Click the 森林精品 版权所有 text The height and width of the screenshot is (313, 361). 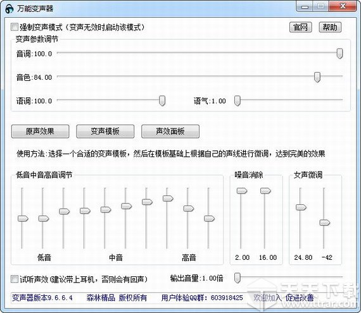(x=117, y=298)
